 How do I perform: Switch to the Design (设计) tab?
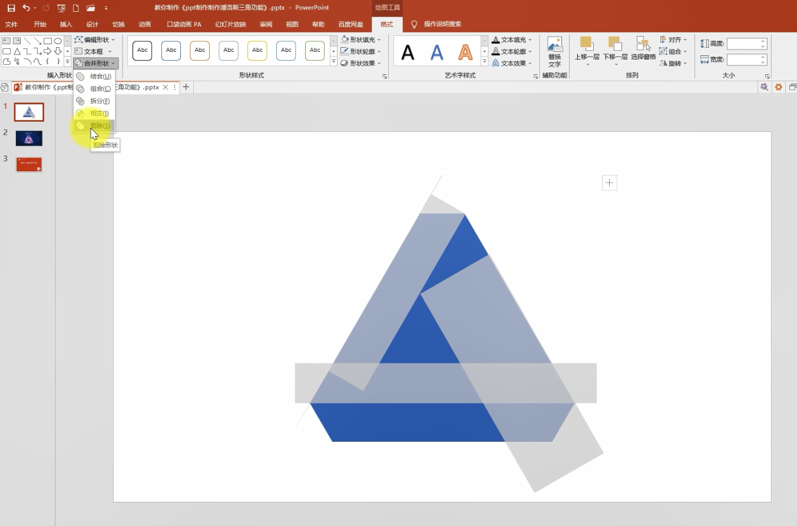[x=92, y=24]
